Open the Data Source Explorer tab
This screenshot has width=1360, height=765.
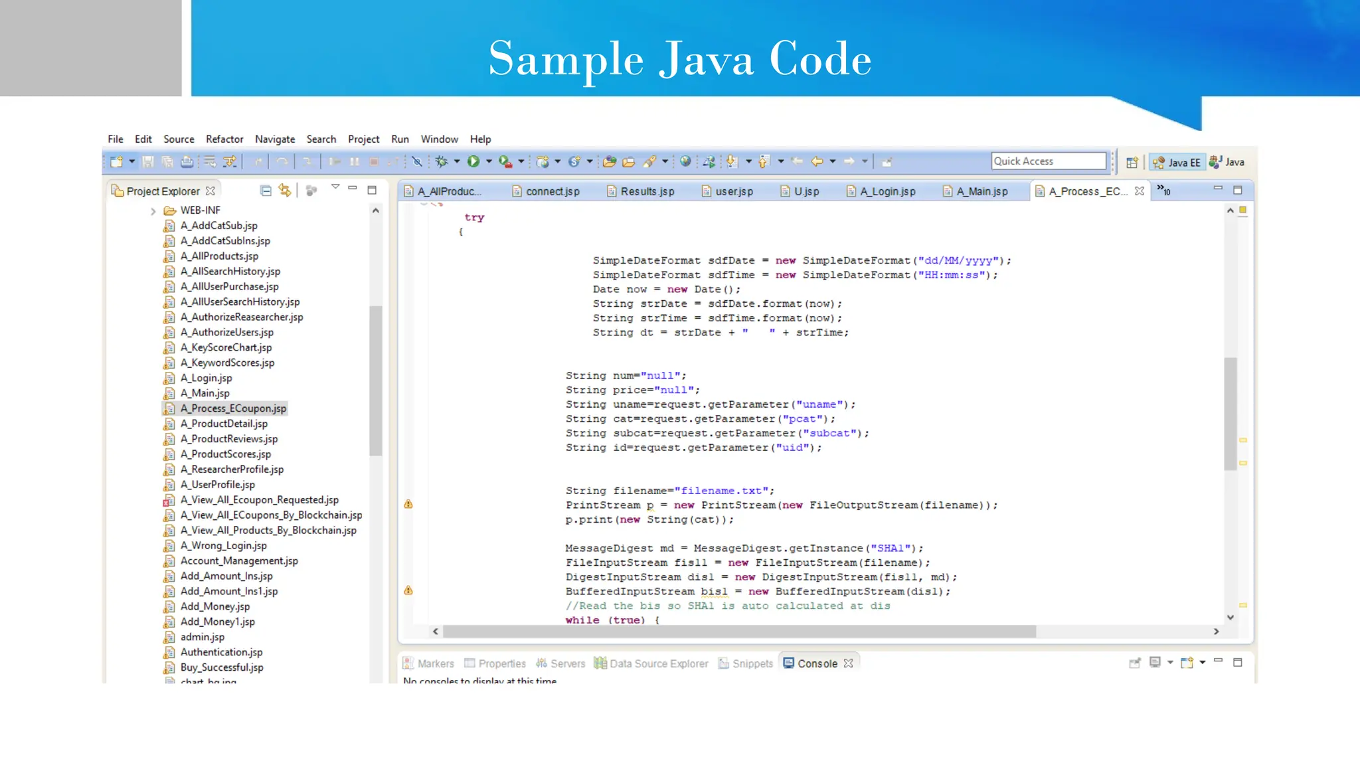651,663
